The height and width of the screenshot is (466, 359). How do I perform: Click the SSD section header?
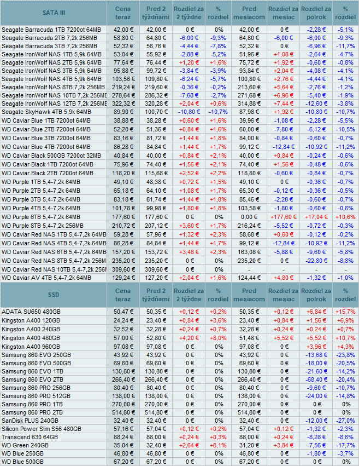pos(54,295)
